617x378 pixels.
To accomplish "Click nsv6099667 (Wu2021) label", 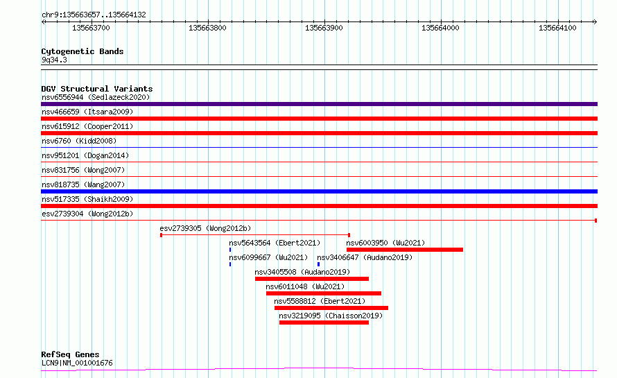I will 268,257.
